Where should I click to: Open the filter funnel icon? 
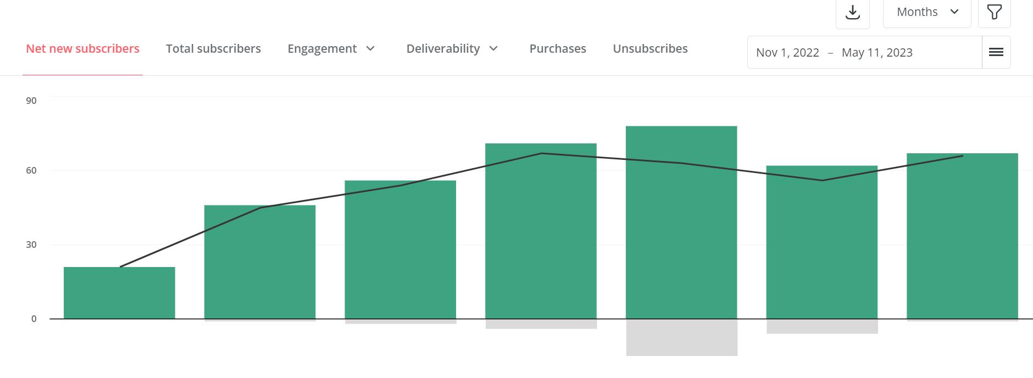pyautogui.click(x=994, y=12)
